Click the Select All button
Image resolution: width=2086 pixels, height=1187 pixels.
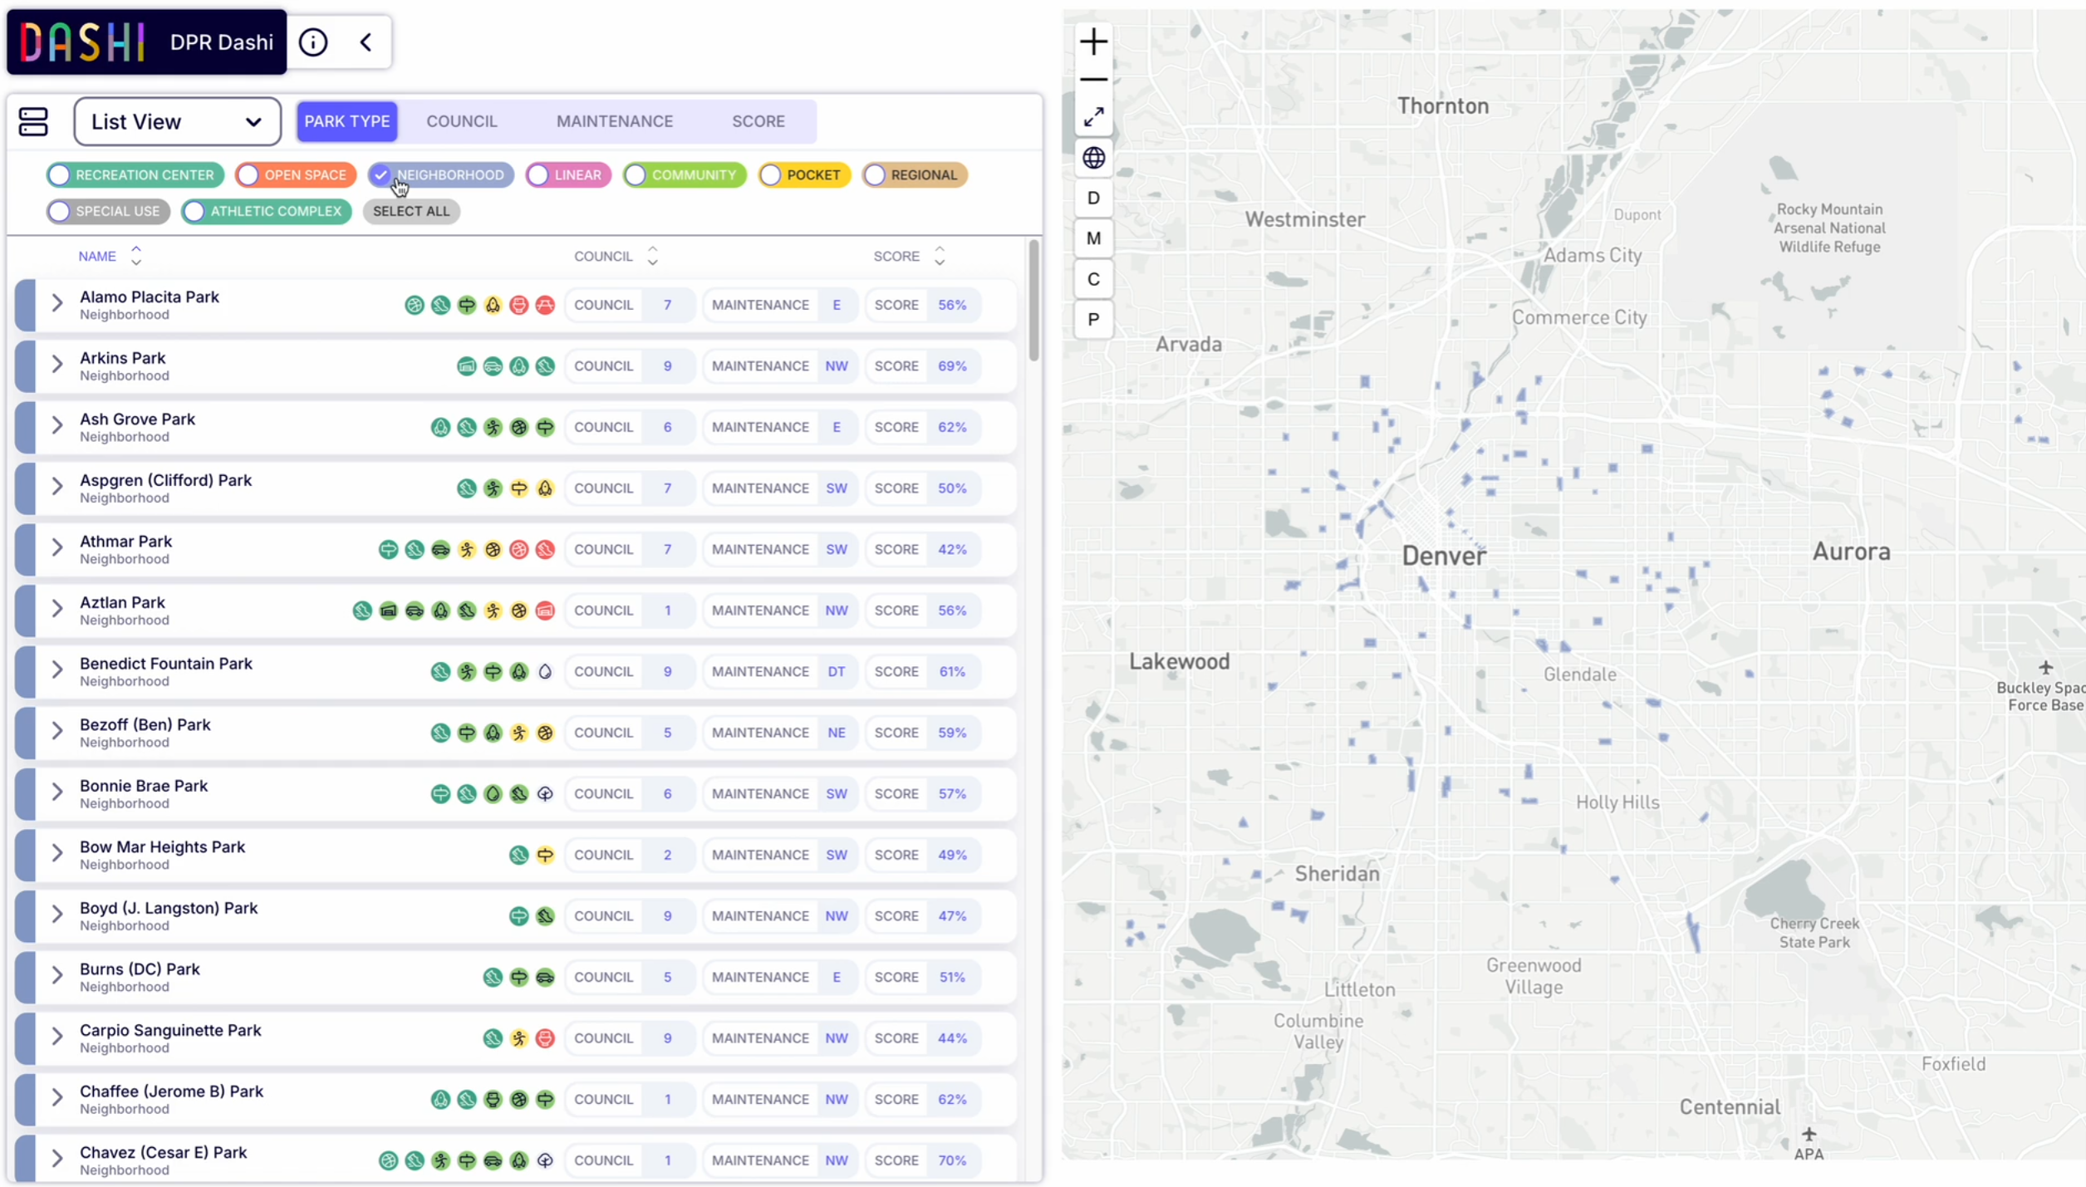(x=410, y=211)
